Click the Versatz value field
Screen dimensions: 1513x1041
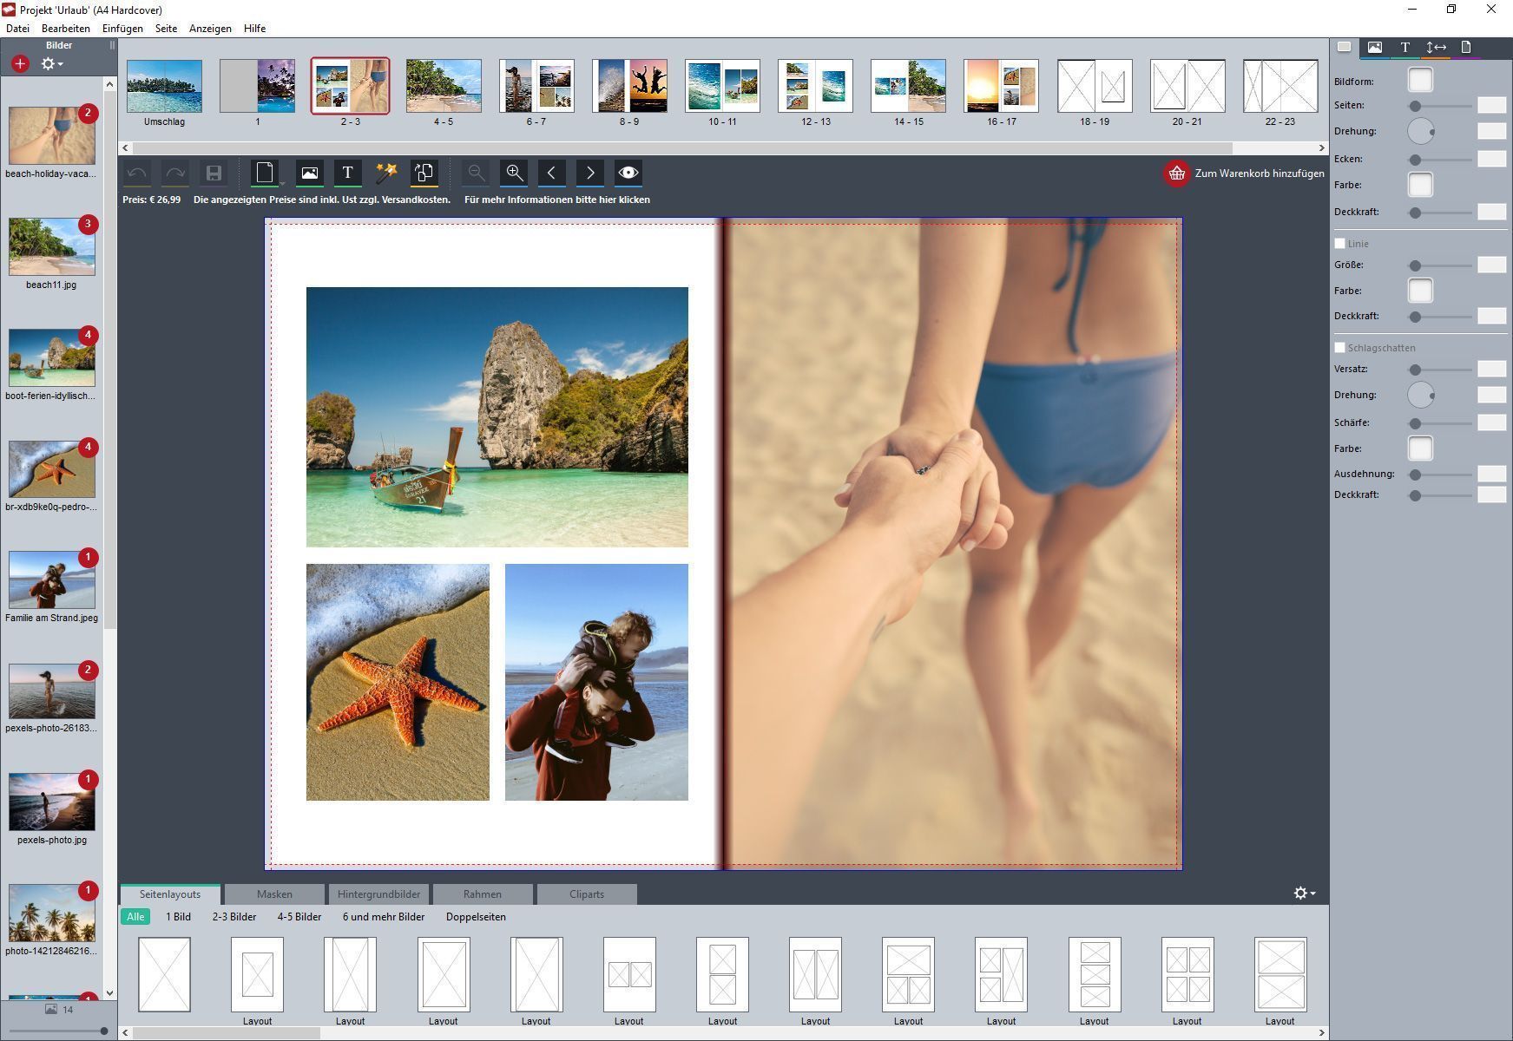point(1491,369)
